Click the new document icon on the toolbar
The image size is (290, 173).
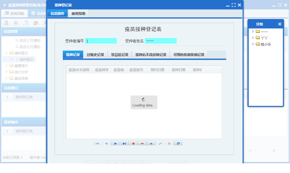(26, 23)
